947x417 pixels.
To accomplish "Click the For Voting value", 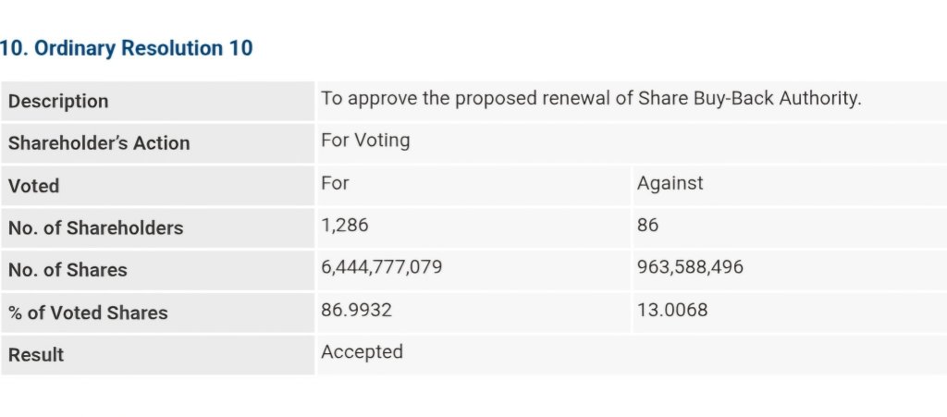I will click(365, 140).
